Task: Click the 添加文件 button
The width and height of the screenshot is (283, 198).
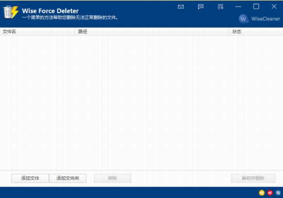Action: (x=30, y=178)
